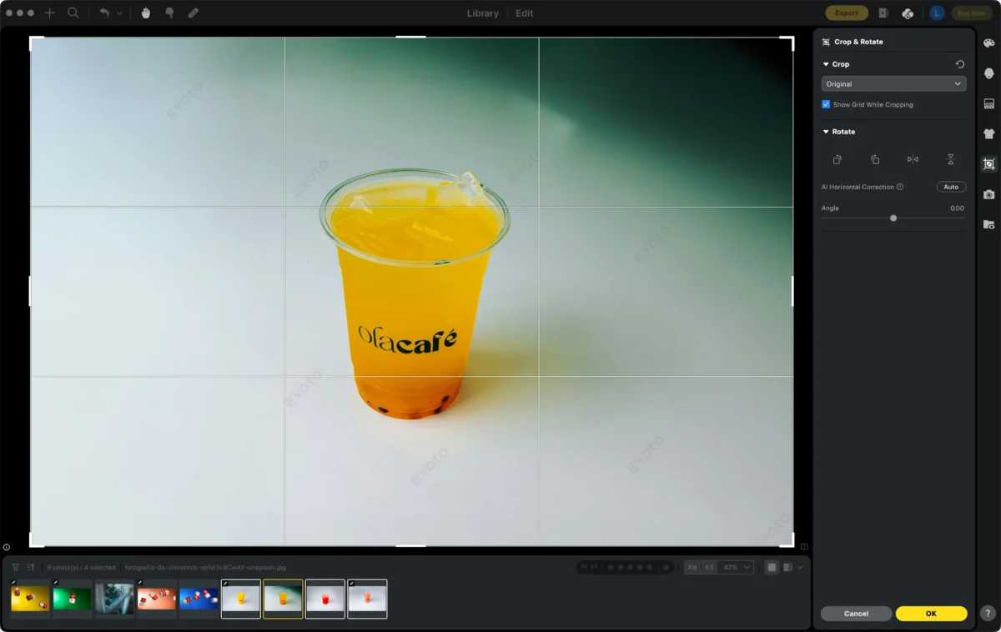Screen dimensions: 1001x632
Task: Select the Crop & Rotate sidebar icon
Action: pyautogui.click(x=989, y=164)
